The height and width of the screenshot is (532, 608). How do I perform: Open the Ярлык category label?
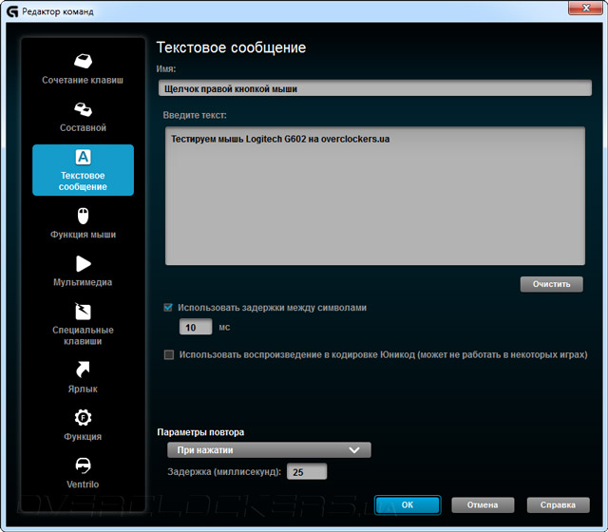click(83, 389)
